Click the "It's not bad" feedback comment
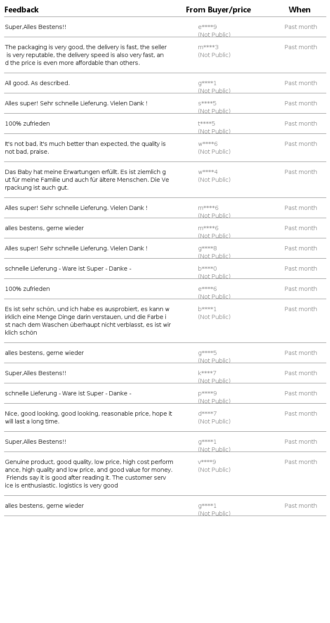Image resolution: width=330 pixels, height=623 pixels. click(85, 148)
